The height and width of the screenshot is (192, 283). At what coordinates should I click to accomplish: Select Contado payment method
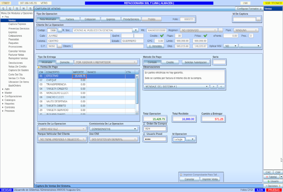click(152, 62)
